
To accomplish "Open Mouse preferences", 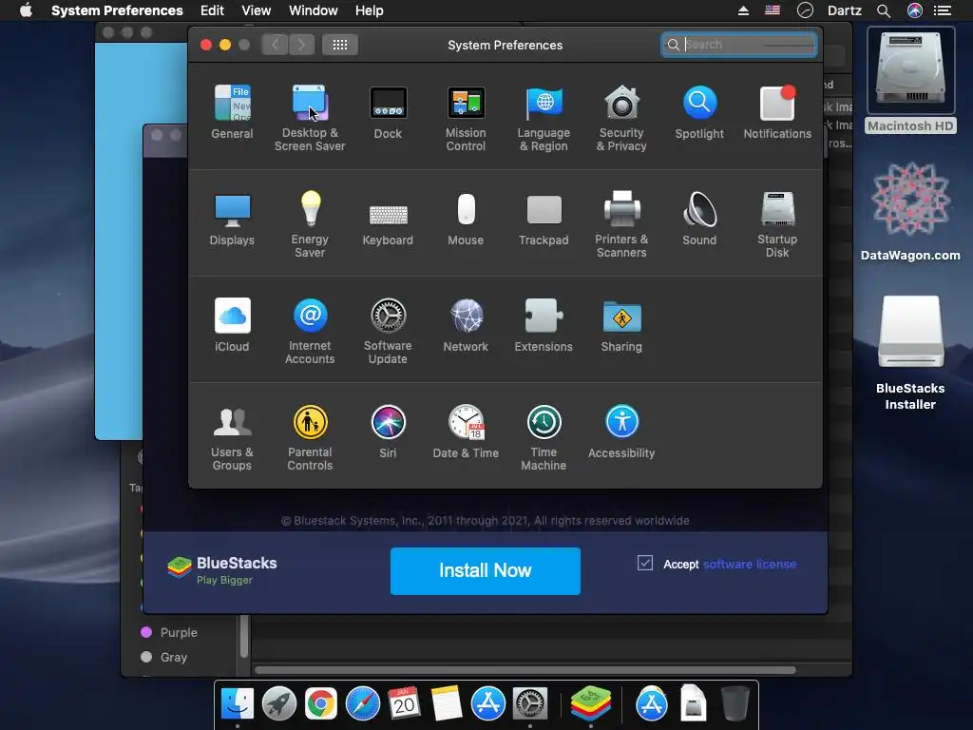I will click(466, 219).
